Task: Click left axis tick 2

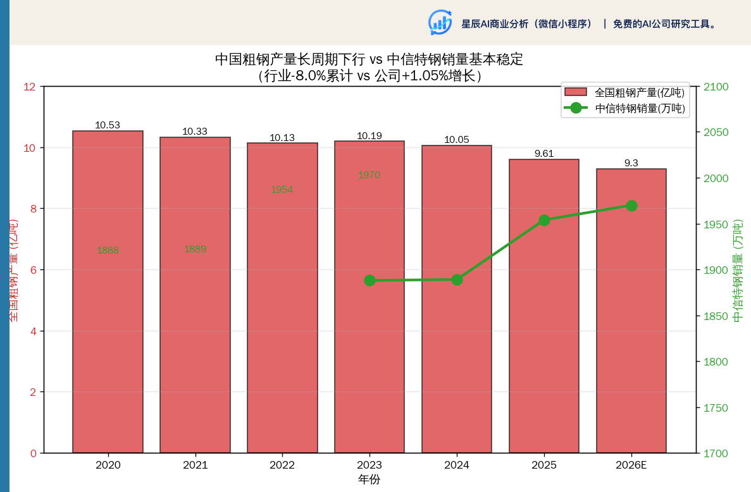Action: (33, 393)
